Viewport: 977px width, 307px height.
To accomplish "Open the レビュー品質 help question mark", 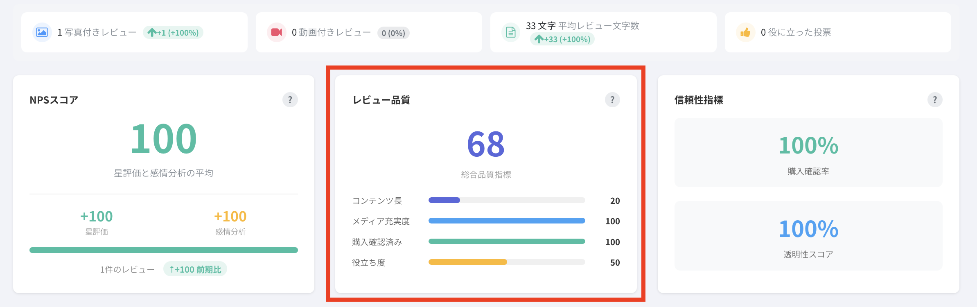I will coord(612,100).
